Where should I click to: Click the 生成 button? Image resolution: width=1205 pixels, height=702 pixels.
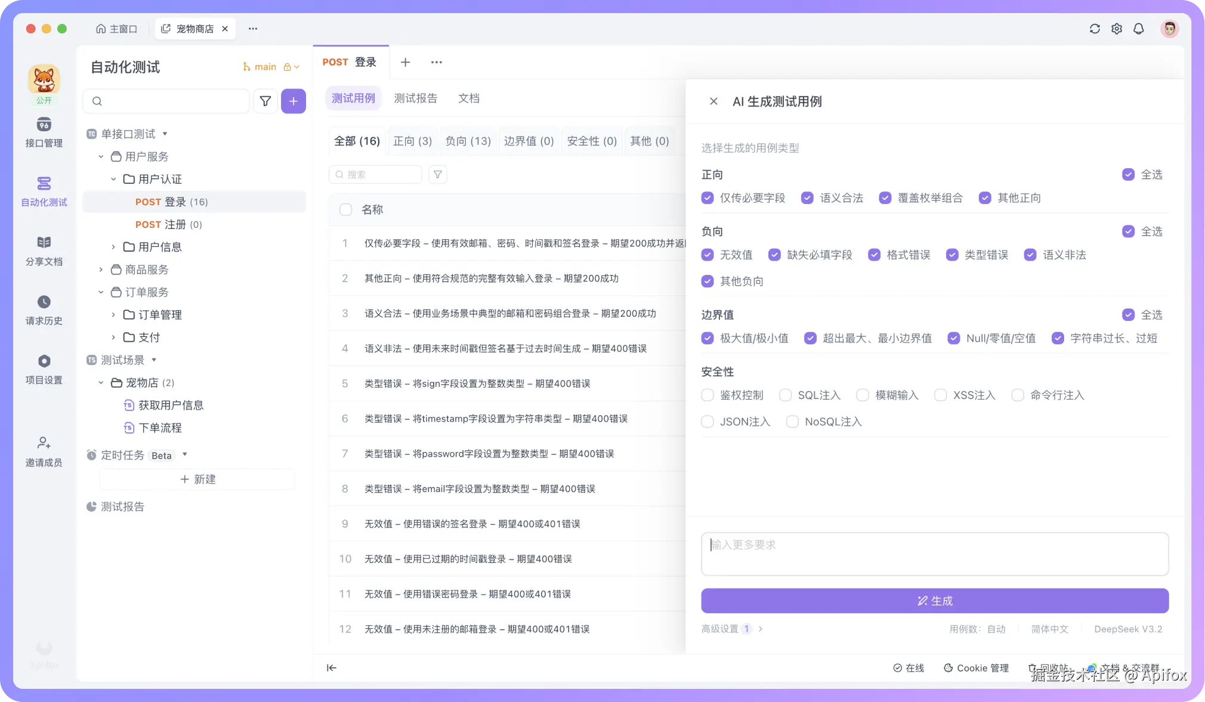(934, 601)
